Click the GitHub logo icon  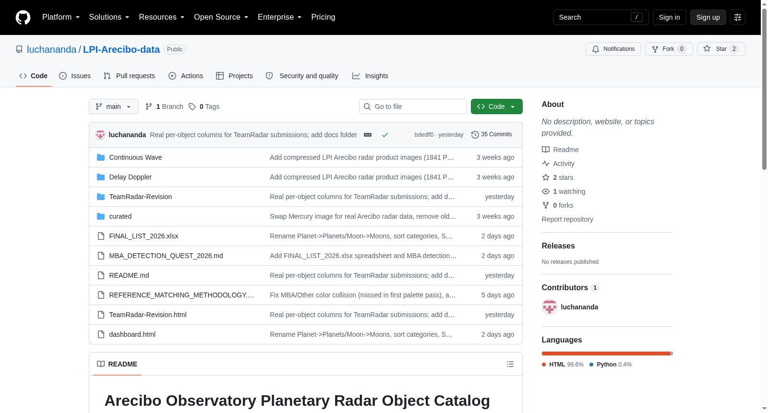[23, 17]
